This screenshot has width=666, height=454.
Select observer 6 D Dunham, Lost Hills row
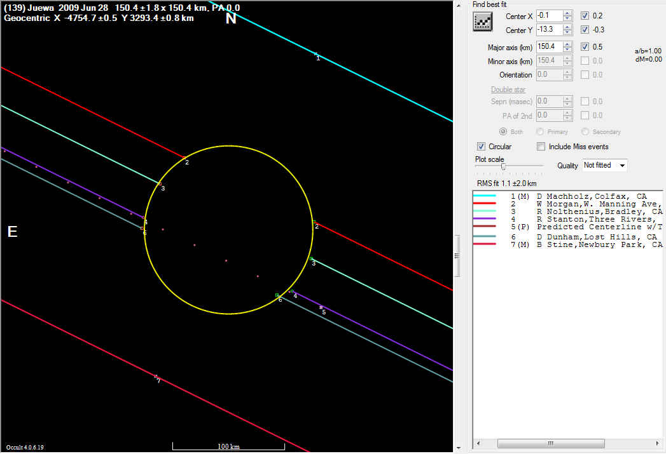[x=568, y=237]
